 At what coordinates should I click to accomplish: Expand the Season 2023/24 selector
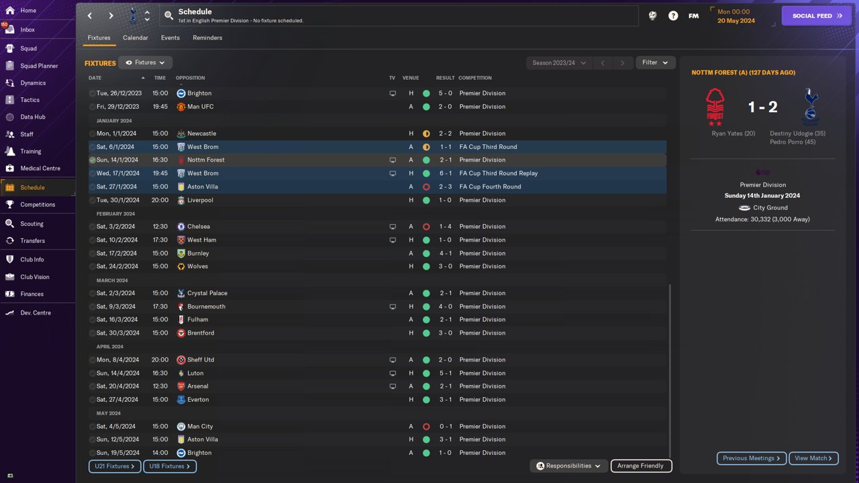558,62
